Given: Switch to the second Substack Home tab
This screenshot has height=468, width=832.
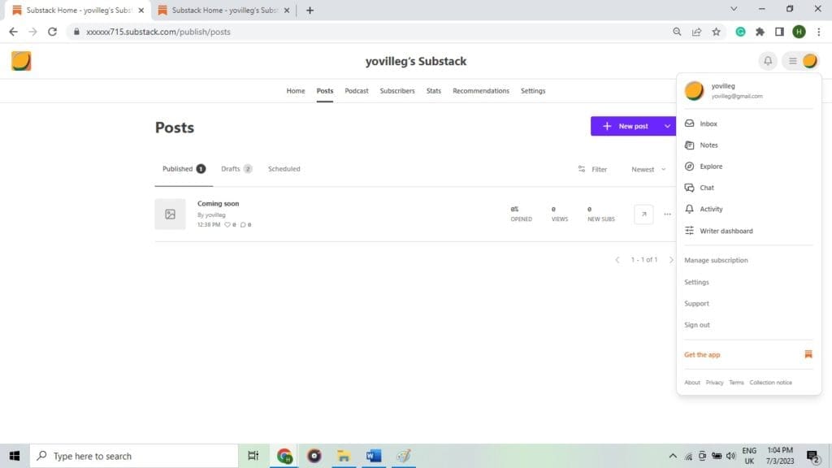Looking at the screenshot, I should [x=223, y=10].
